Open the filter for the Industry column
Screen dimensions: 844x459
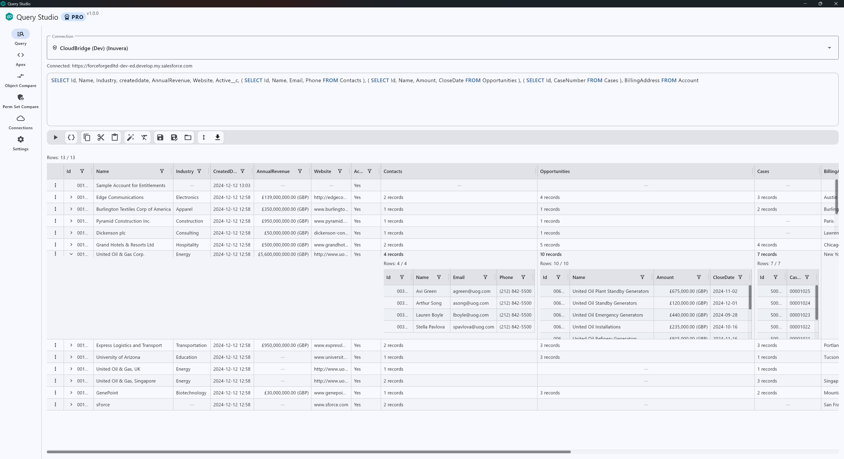point(199,171)
